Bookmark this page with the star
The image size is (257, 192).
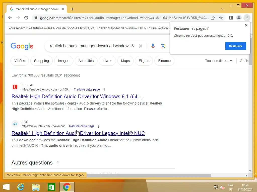tap(221, 18)
